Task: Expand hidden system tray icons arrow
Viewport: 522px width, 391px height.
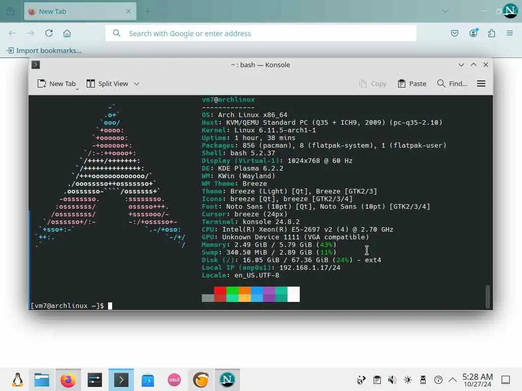Action: coord(453,380)
